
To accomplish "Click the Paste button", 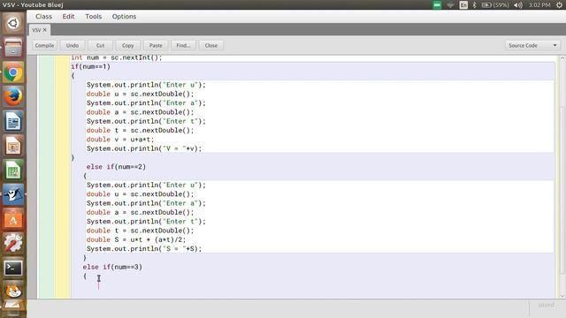I will click(156, 45).
